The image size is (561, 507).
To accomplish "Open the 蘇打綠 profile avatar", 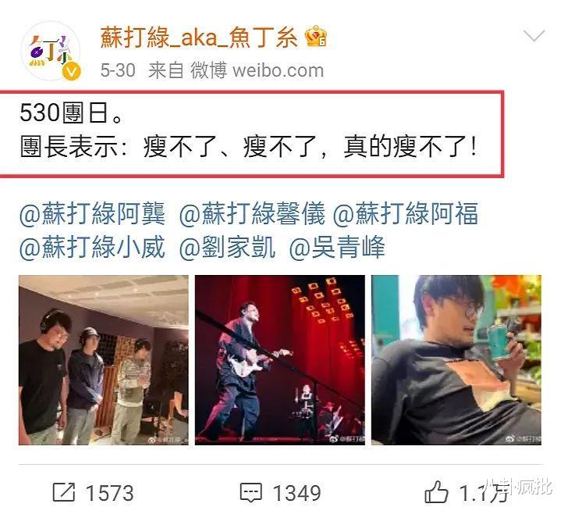I will click(51, 51).
